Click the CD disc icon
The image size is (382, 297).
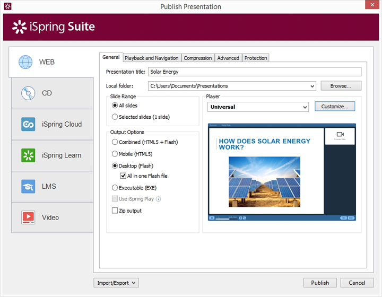pyautogui.click(x=28, y=93)
